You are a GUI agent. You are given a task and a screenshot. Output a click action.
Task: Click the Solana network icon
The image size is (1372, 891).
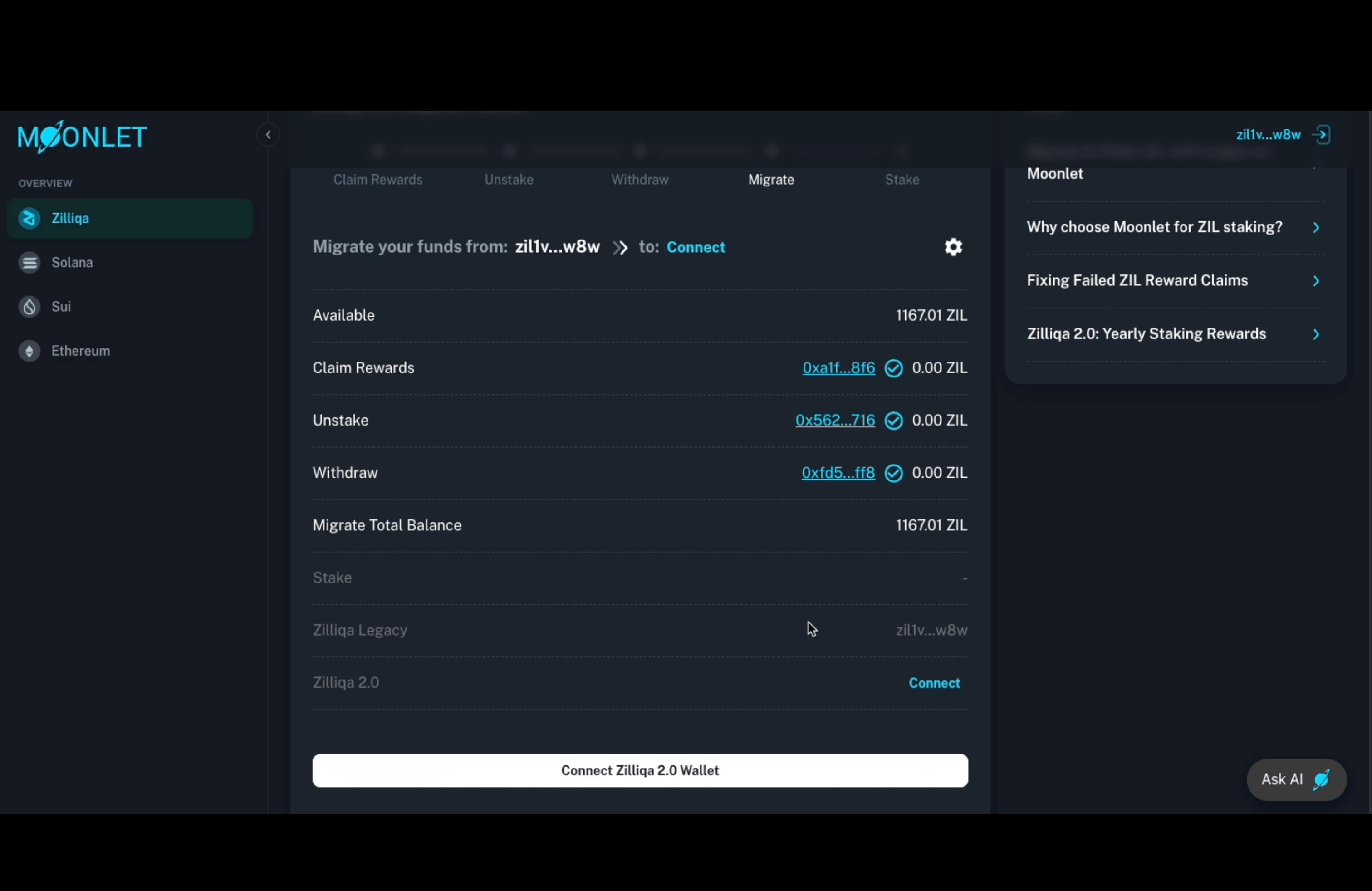pos(29,262)
